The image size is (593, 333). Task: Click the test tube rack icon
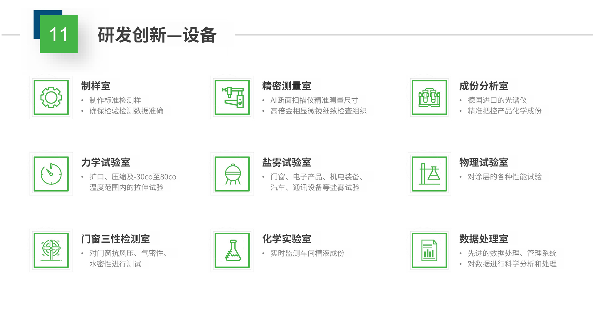(x=429, y=97)
